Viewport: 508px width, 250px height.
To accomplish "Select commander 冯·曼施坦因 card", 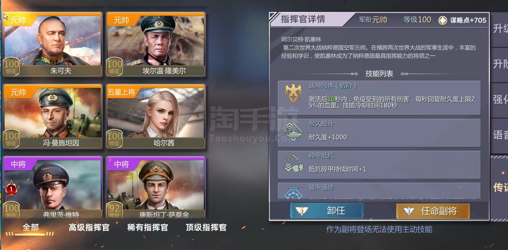I will (x=53, y=116).
